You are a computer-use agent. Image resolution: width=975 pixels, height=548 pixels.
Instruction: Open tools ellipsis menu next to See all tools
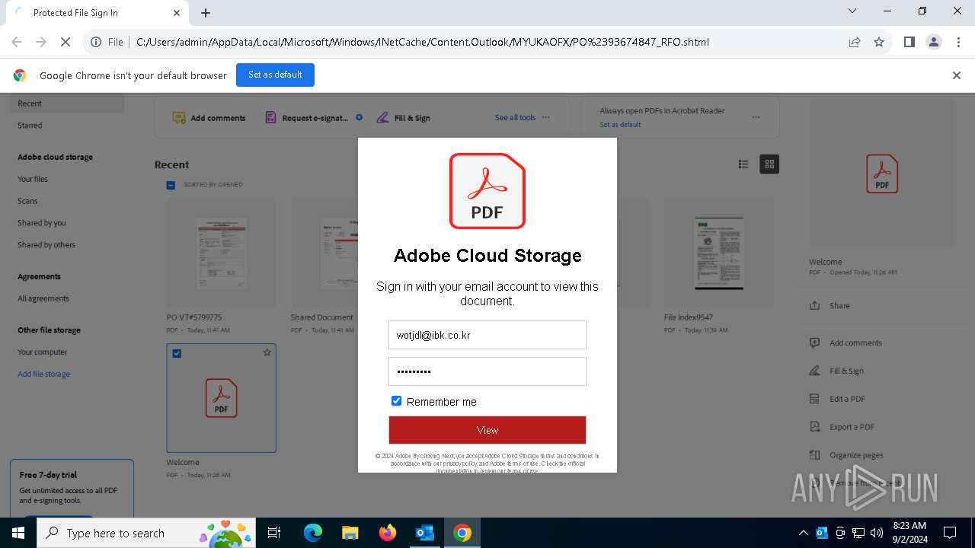pyautogui.click(x=545, y=118)
